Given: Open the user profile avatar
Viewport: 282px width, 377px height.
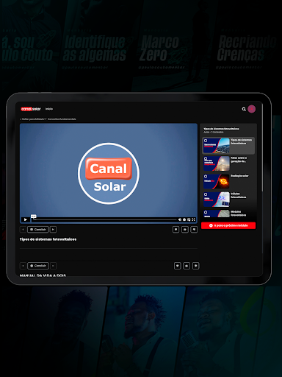Looking at the screenshot, I should (252, 109).
